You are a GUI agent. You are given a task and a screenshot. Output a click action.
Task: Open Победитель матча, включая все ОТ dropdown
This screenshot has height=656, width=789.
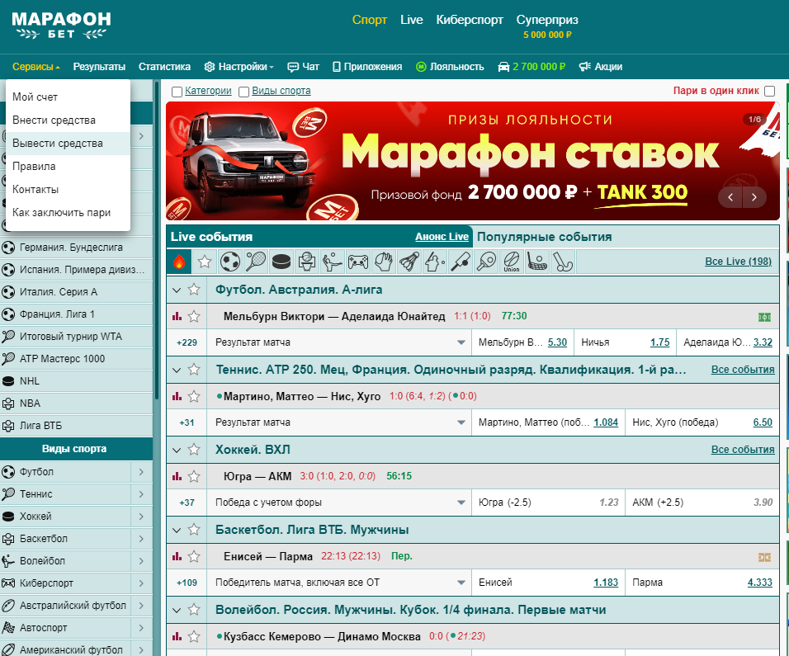point(339,583)
